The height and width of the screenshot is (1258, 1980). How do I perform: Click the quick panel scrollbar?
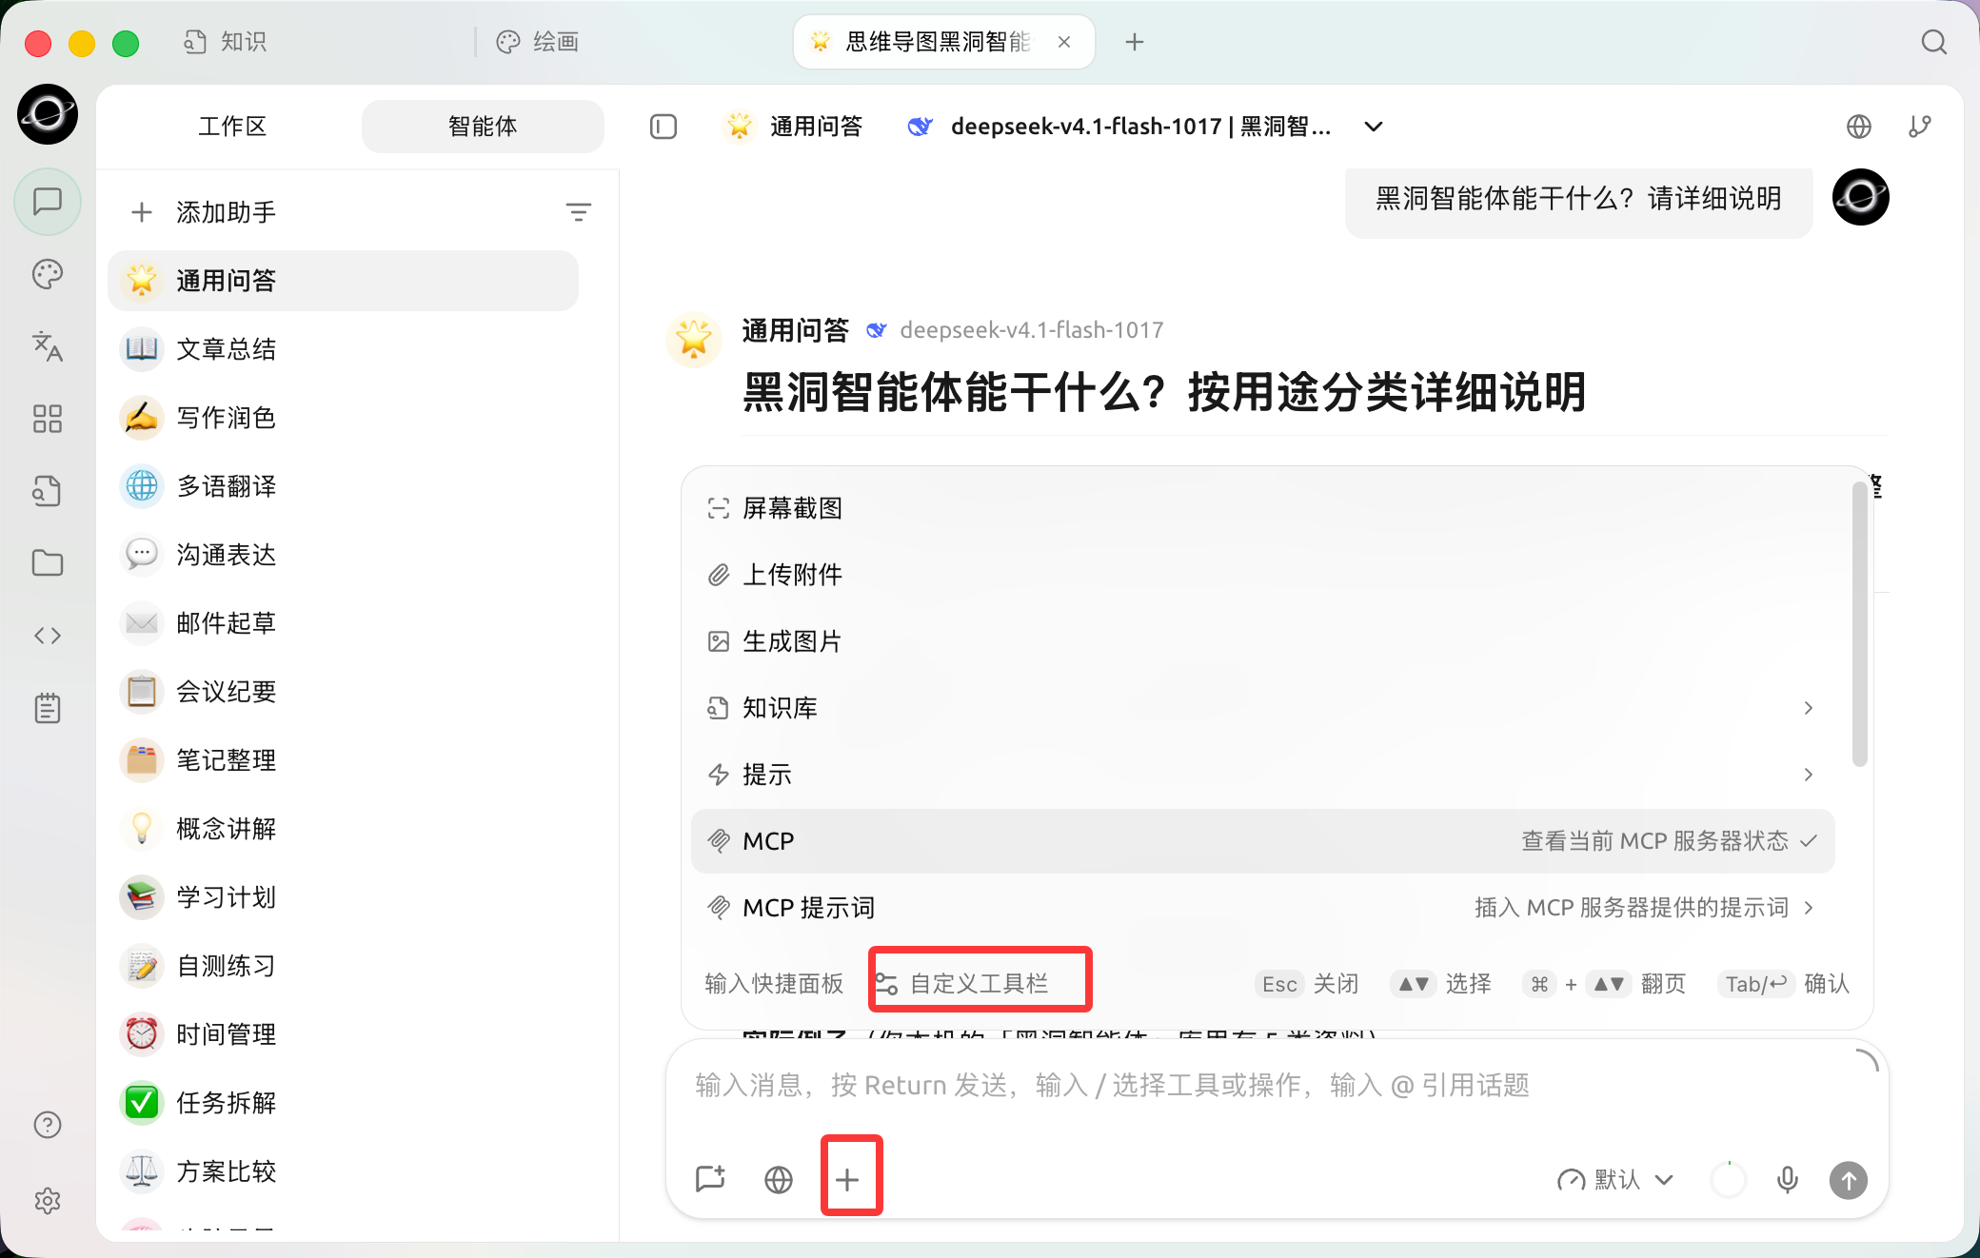point(1859,624)
